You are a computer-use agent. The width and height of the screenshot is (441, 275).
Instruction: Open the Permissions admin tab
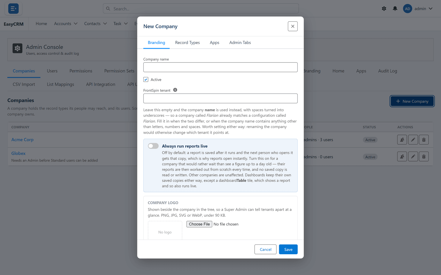pyautogui.click(x=81, y=71)
